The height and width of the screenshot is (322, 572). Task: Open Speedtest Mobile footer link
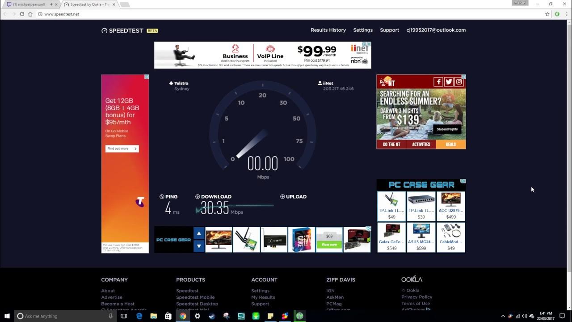(195, 297)
